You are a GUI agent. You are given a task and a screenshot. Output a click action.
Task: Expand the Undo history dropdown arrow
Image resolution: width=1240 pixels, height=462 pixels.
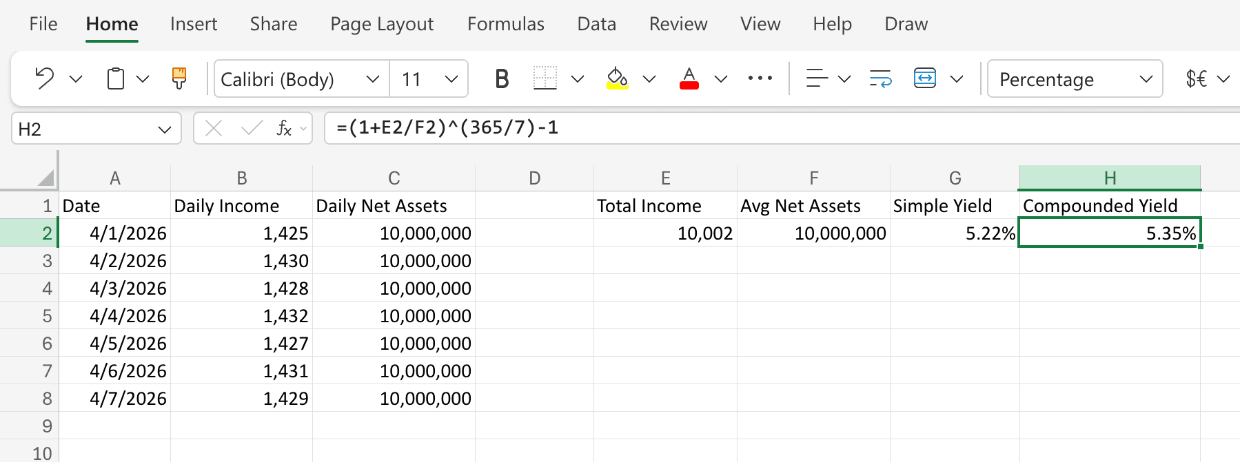[x=76, y=79]
